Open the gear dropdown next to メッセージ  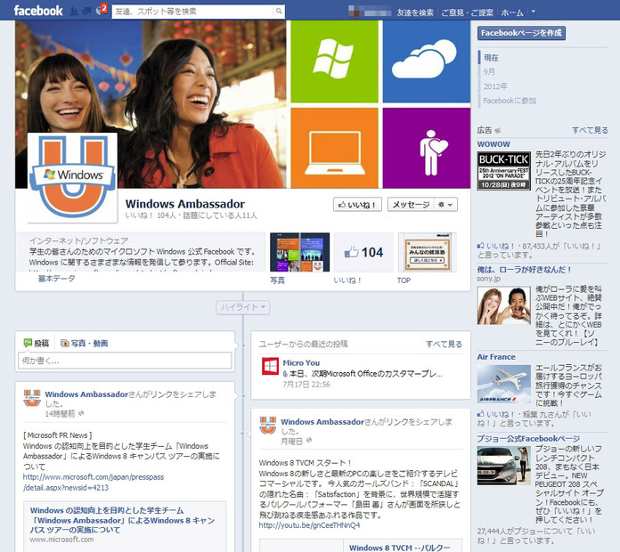click(x=446, y=205)
